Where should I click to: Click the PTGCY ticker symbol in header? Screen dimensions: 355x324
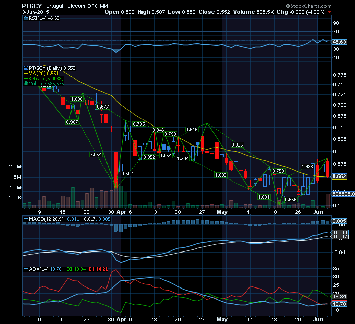31,6
